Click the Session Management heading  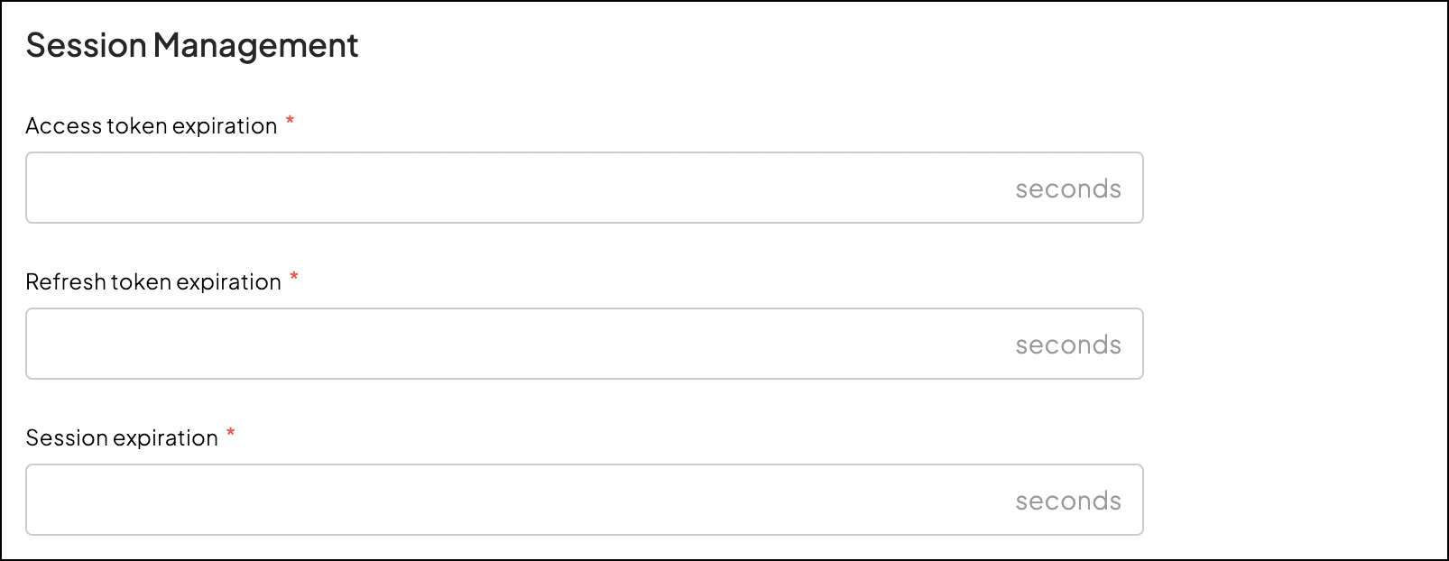pyautogui.click(x=192, y=45)
